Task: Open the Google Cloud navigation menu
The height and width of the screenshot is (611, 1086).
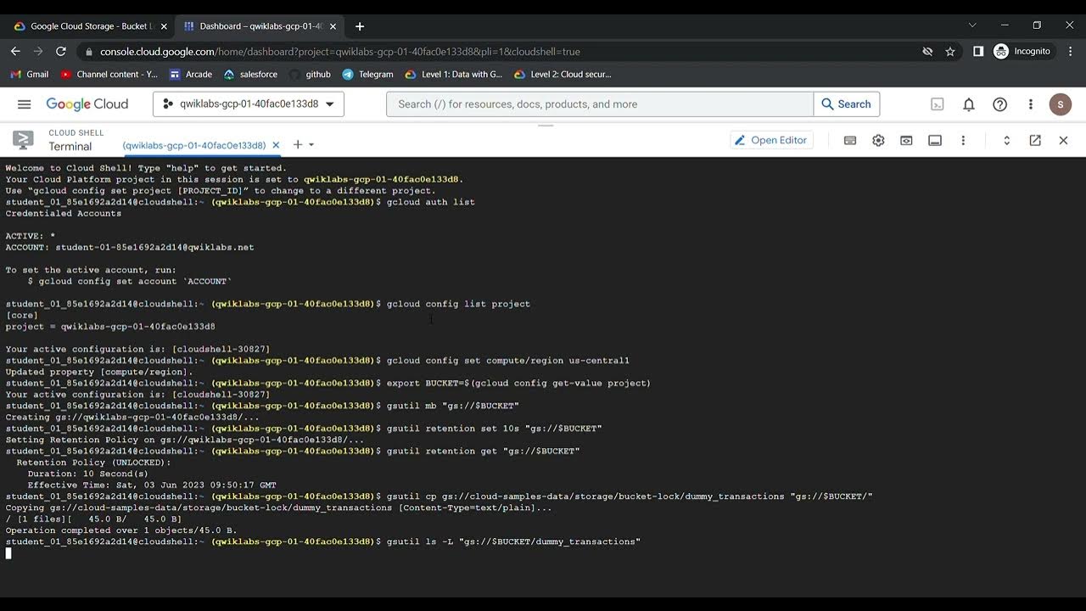Action: 24,104
